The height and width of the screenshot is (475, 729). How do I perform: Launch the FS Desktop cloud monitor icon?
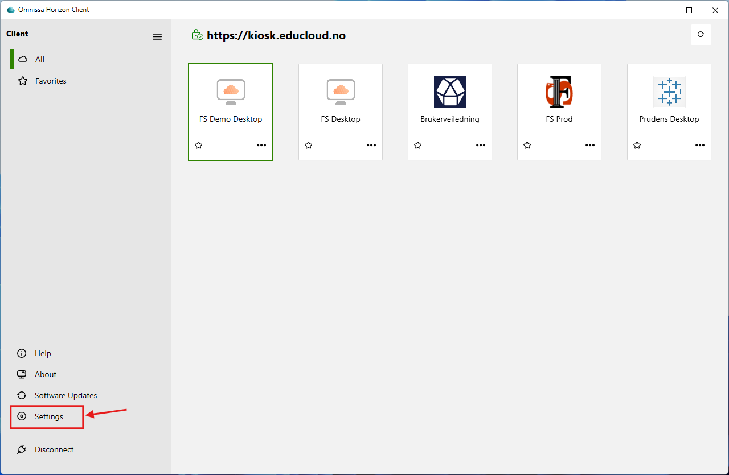click(x=341, y=92)
